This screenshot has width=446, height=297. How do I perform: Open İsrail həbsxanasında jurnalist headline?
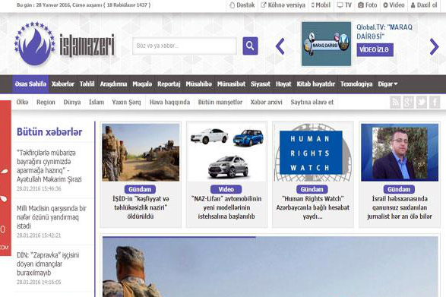tap(400, 207)
